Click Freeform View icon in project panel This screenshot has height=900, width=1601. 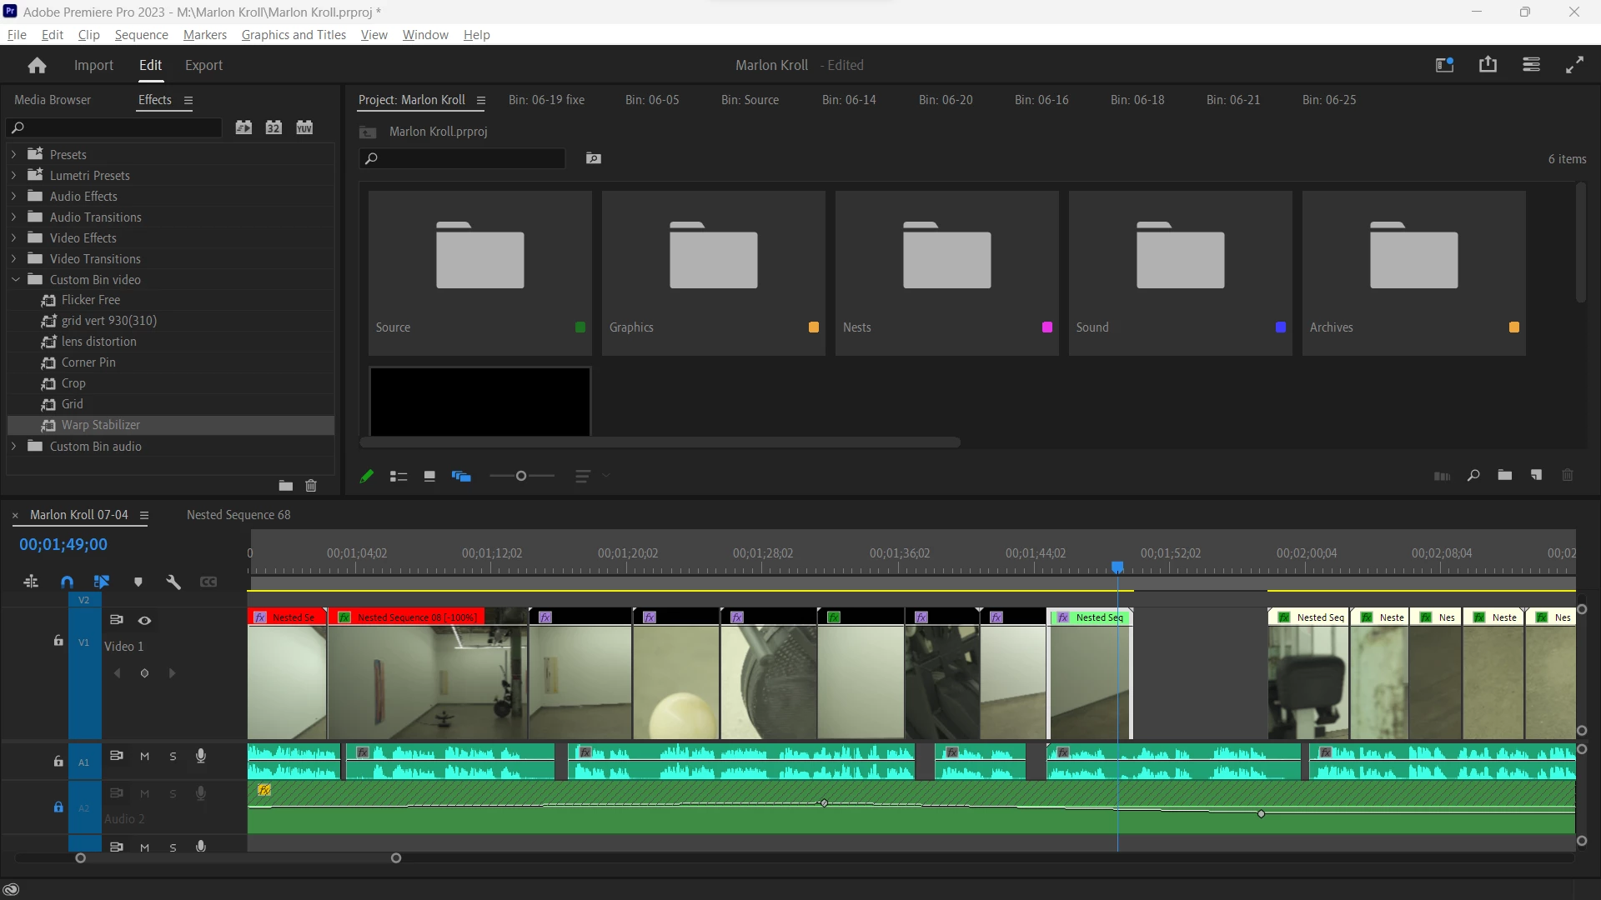tap(461, 477)
